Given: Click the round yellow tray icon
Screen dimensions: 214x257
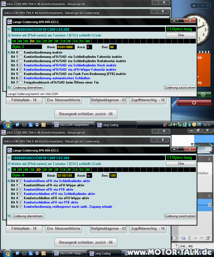Looking at the screenshot, I should 194,124.
